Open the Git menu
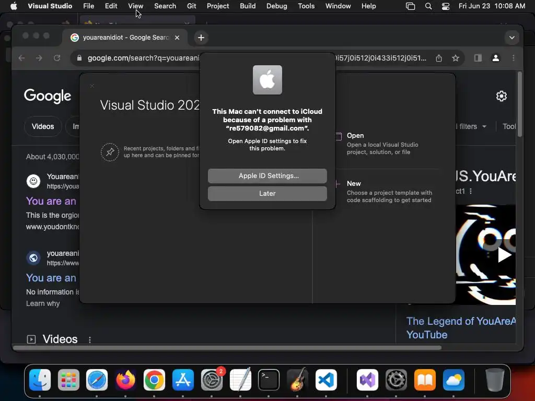The image size is (535, 401). coord(191,6)
